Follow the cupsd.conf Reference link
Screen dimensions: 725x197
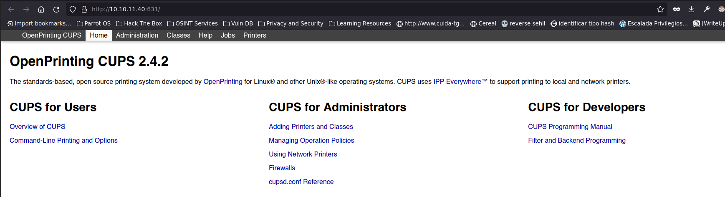pyautogui.click(x=301, y=182)
